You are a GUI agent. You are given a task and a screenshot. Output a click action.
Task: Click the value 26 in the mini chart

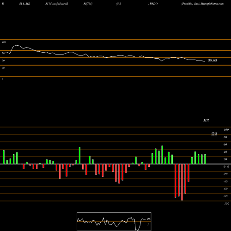coord(149,219)
